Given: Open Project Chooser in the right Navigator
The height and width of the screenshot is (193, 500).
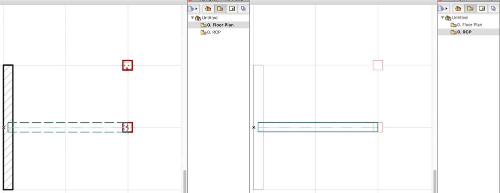Looking at the screenshot, I should point(443,9).
